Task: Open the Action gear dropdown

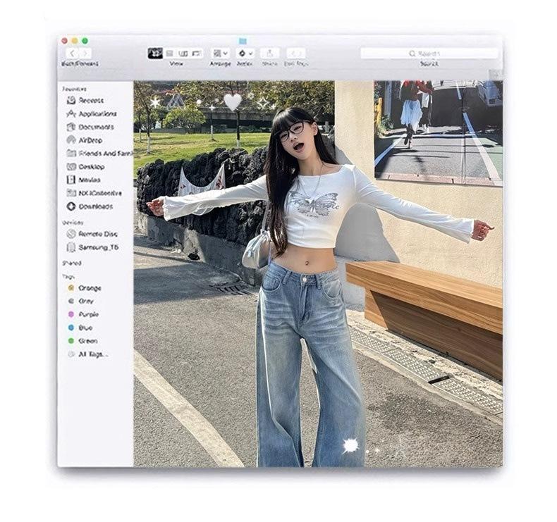Action: 245,54
